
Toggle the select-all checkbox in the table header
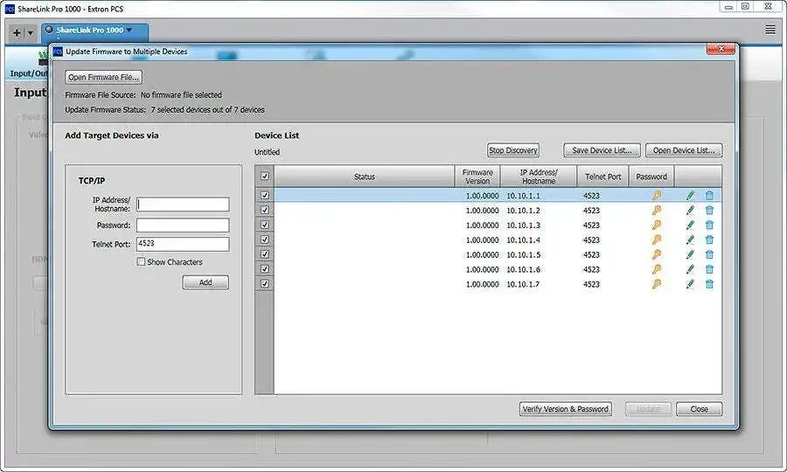point(265,177)
